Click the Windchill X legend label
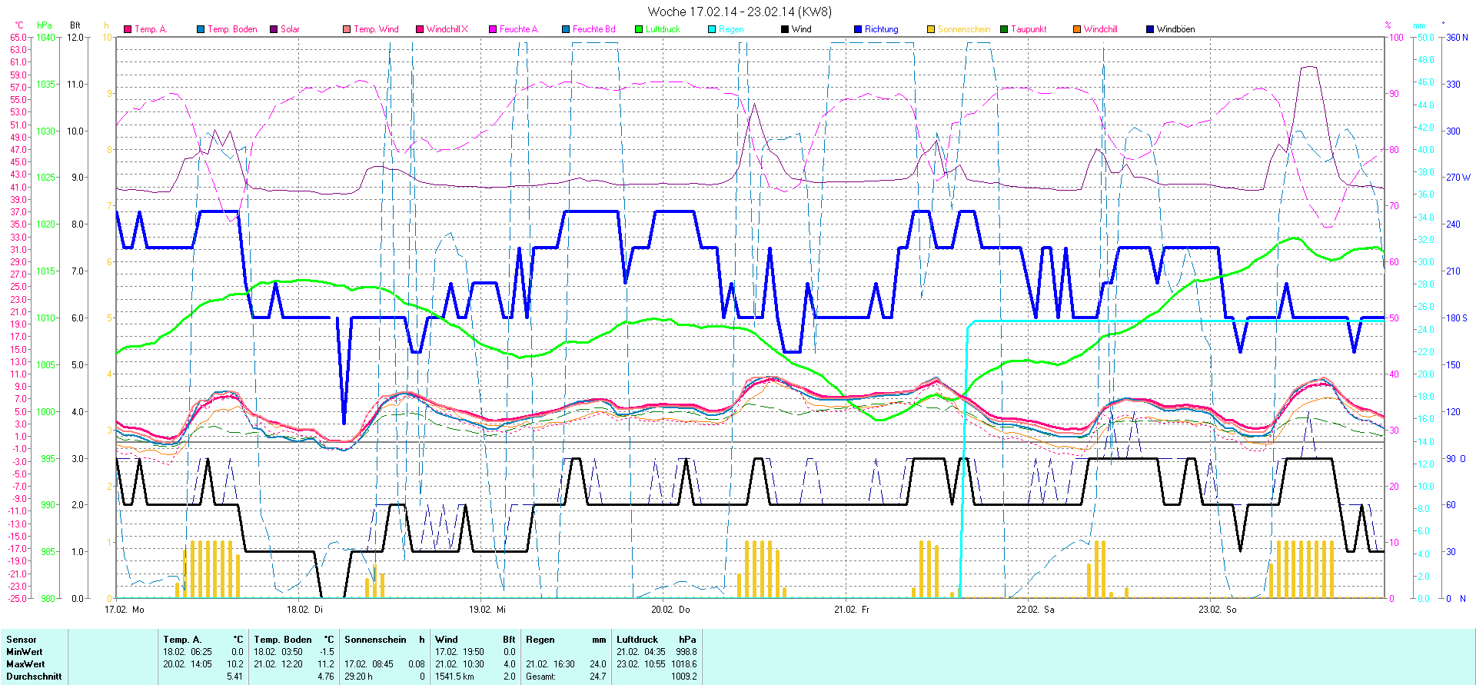This screenshot has width=1476, height=685. (447, 29)
